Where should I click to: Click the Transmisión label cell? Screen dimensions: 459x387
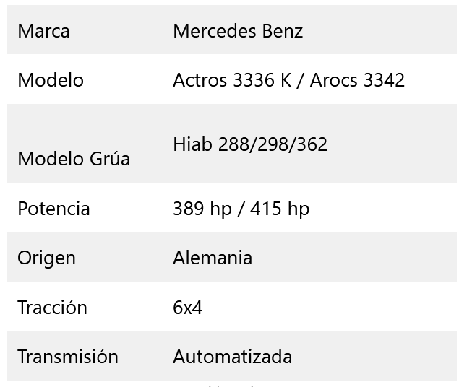pos(67,357)
